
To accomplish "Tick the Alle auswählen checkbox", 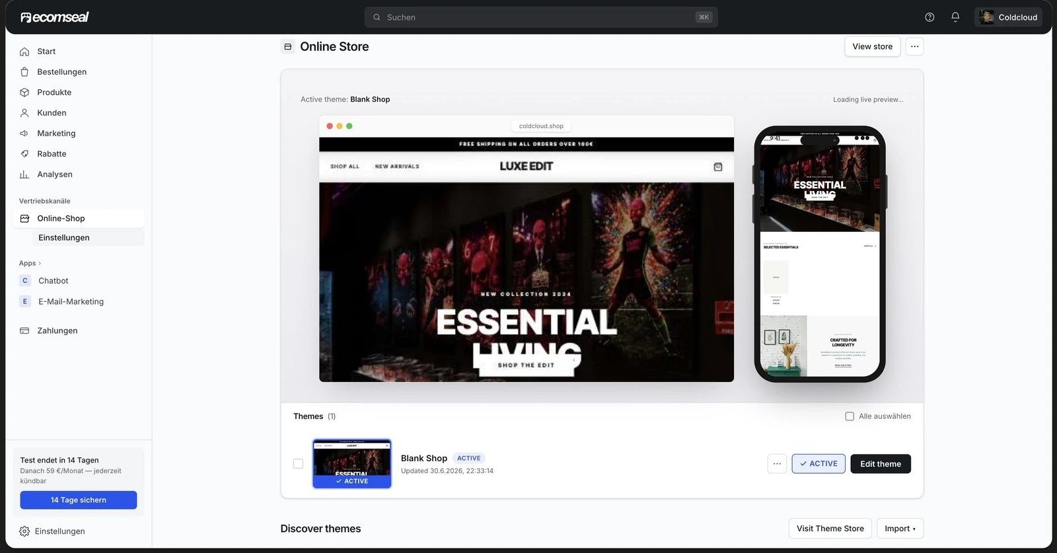I will (850, 416).
